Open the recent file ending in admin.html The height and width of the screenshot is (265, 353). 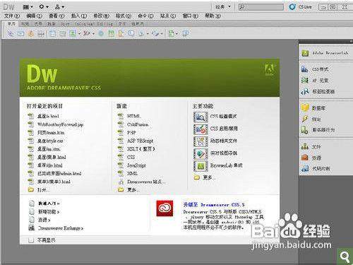click(x=59, y=173)
